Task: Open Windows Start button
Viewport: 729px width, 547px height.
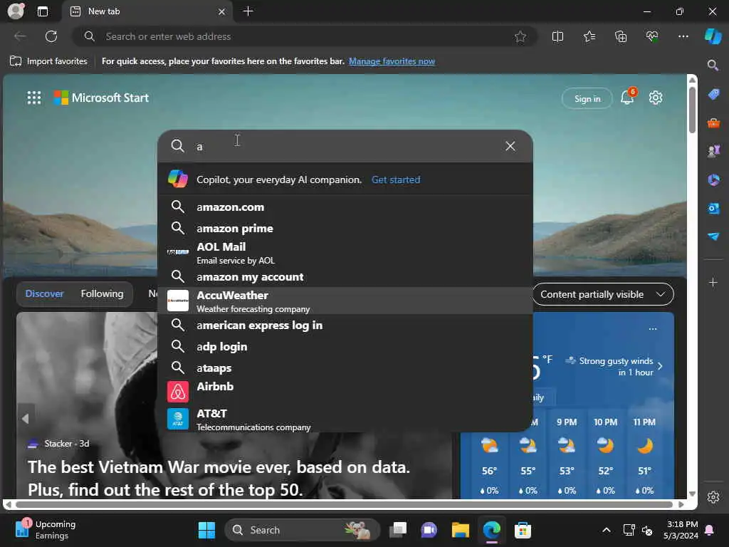Action: (207, 530)
